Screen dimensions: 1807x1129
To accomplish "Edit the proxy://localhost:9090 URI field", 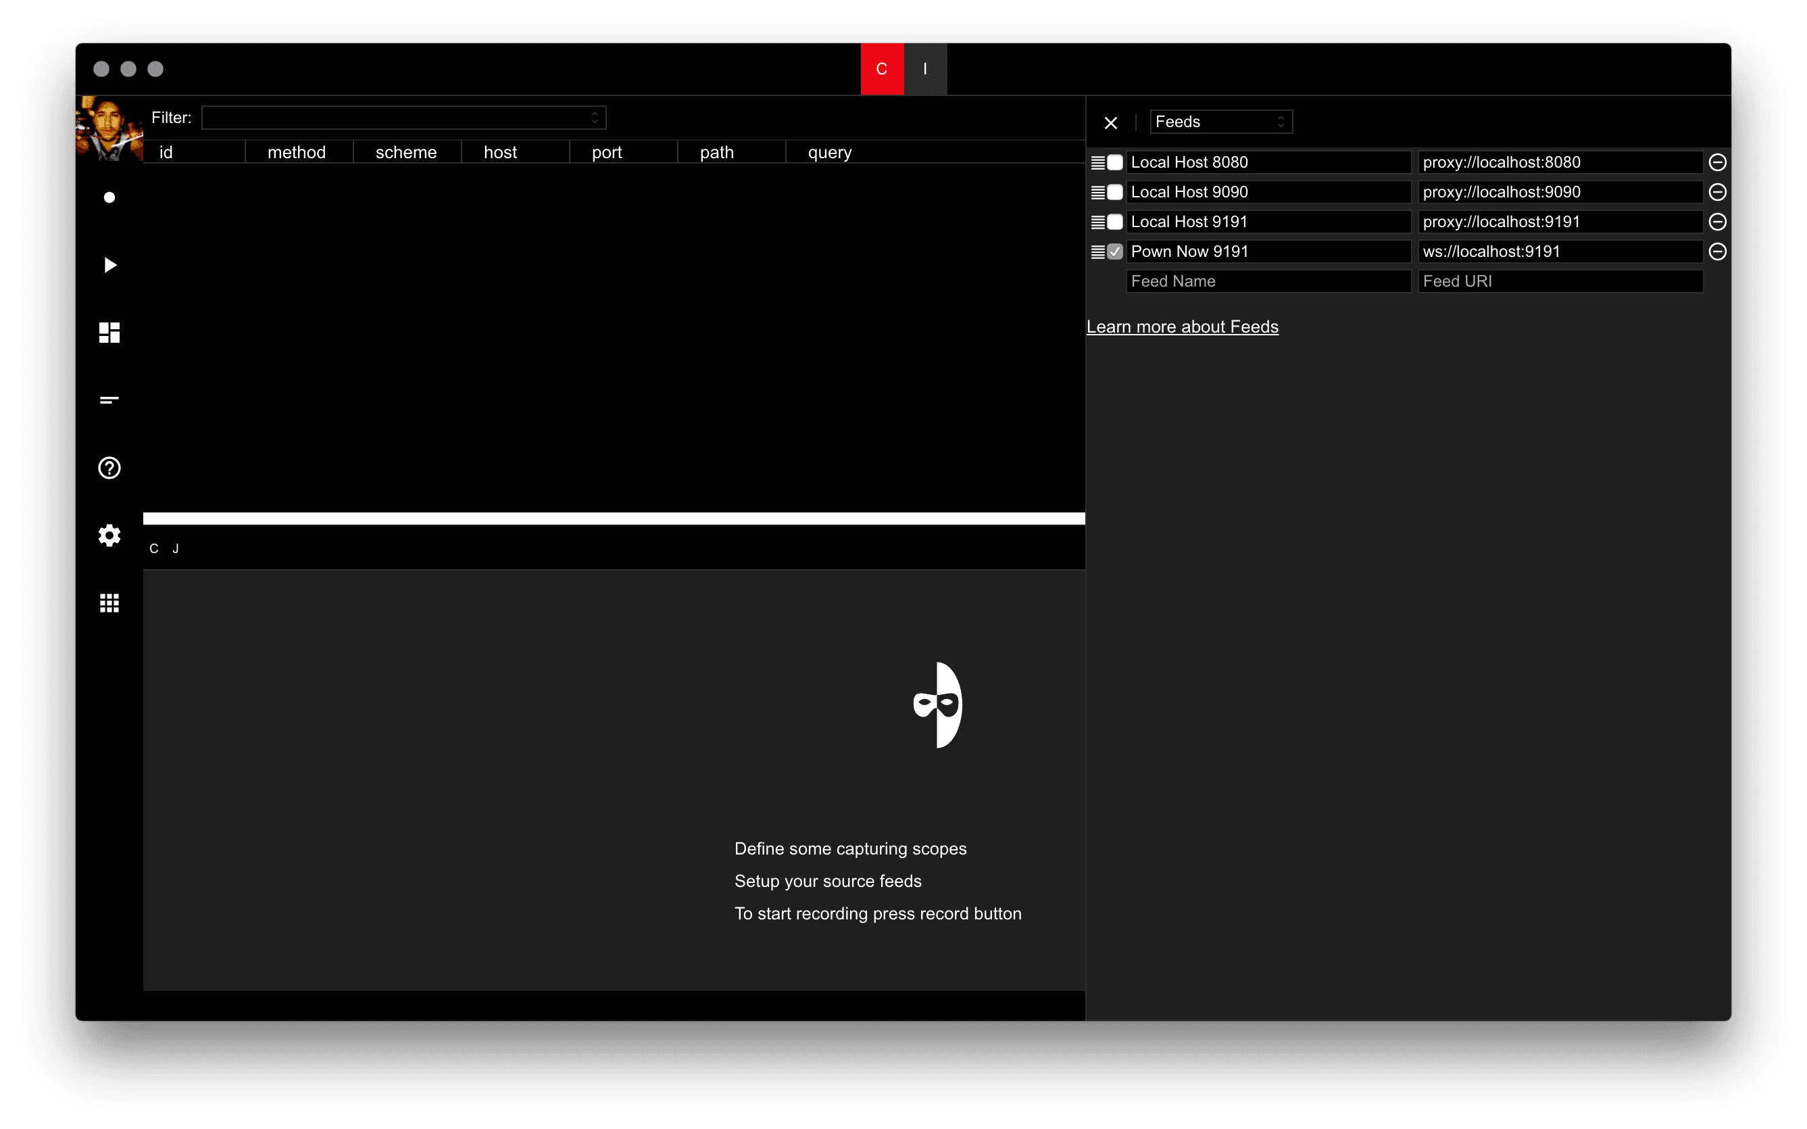I will pos(1560,192).
